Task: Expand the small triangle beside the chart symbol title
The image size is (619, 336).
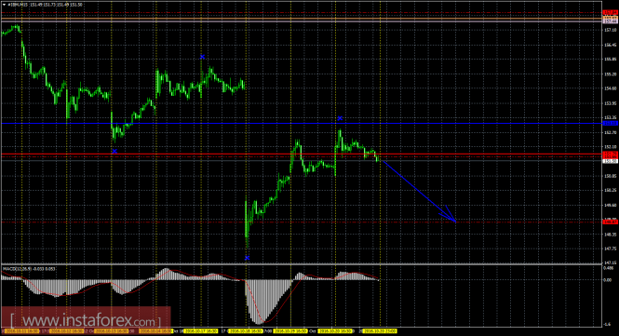Action: tap(4, 5)
